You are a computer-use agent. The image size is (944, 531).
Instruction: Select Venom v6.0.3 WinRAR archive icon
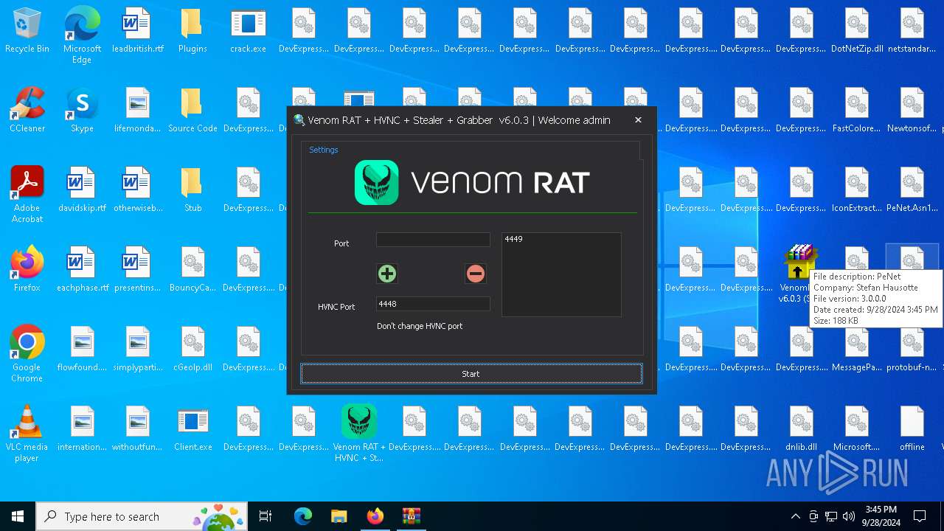point(797,274)
